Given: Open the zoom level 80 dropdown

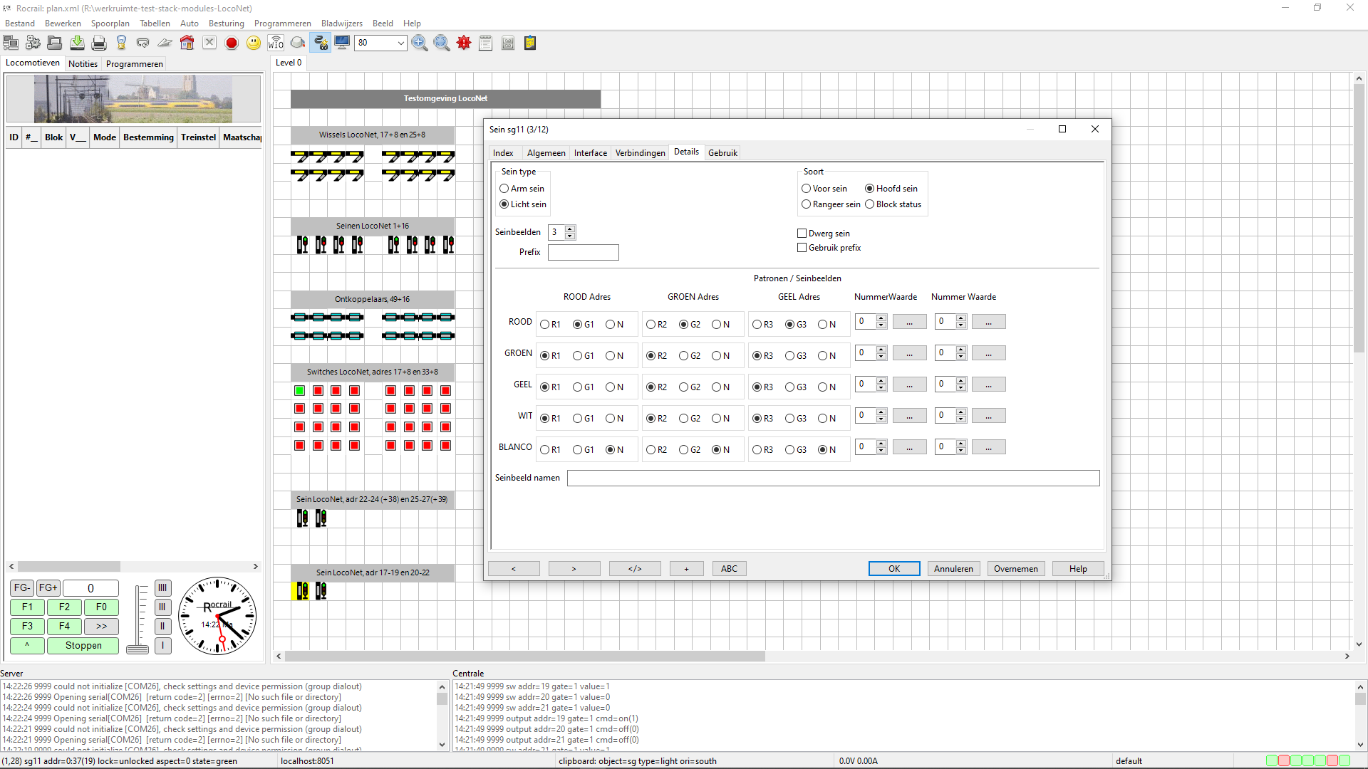Looking at the screenshot, I should [x=400, y=43].
